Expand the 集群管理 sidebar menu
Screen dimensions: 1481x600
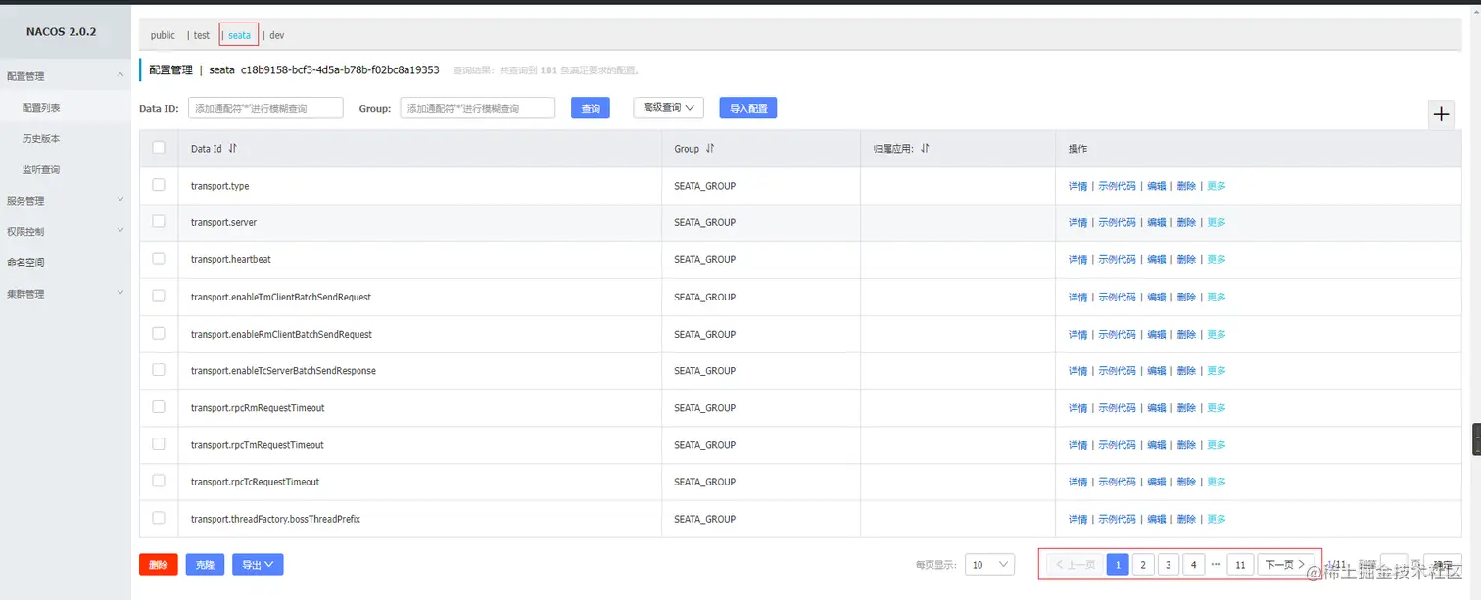pos(65,294)
